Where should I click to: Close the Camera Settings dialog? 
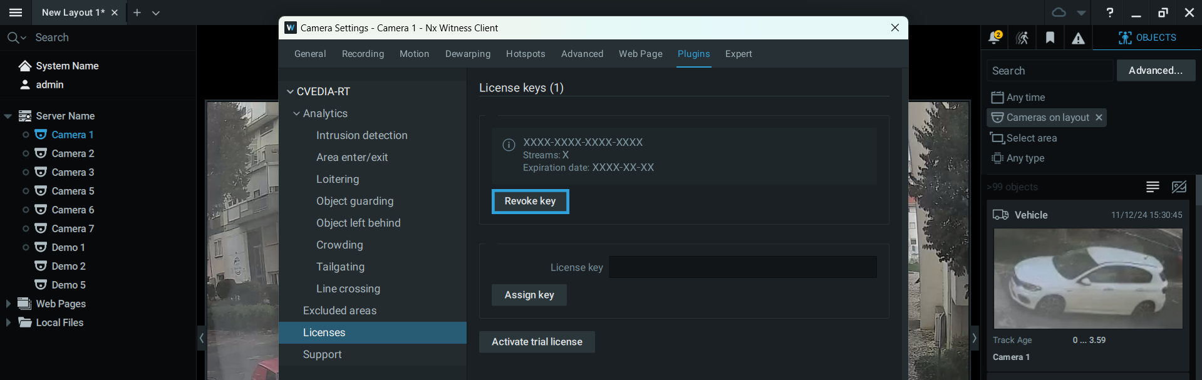tap(894, 28)
